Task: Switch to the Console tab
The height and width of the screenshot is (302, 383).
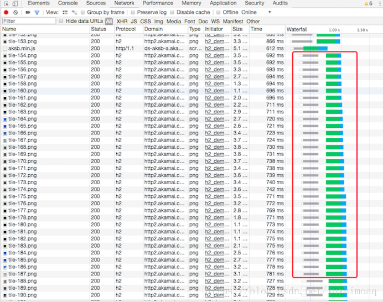Action: [x=68, y=3]
